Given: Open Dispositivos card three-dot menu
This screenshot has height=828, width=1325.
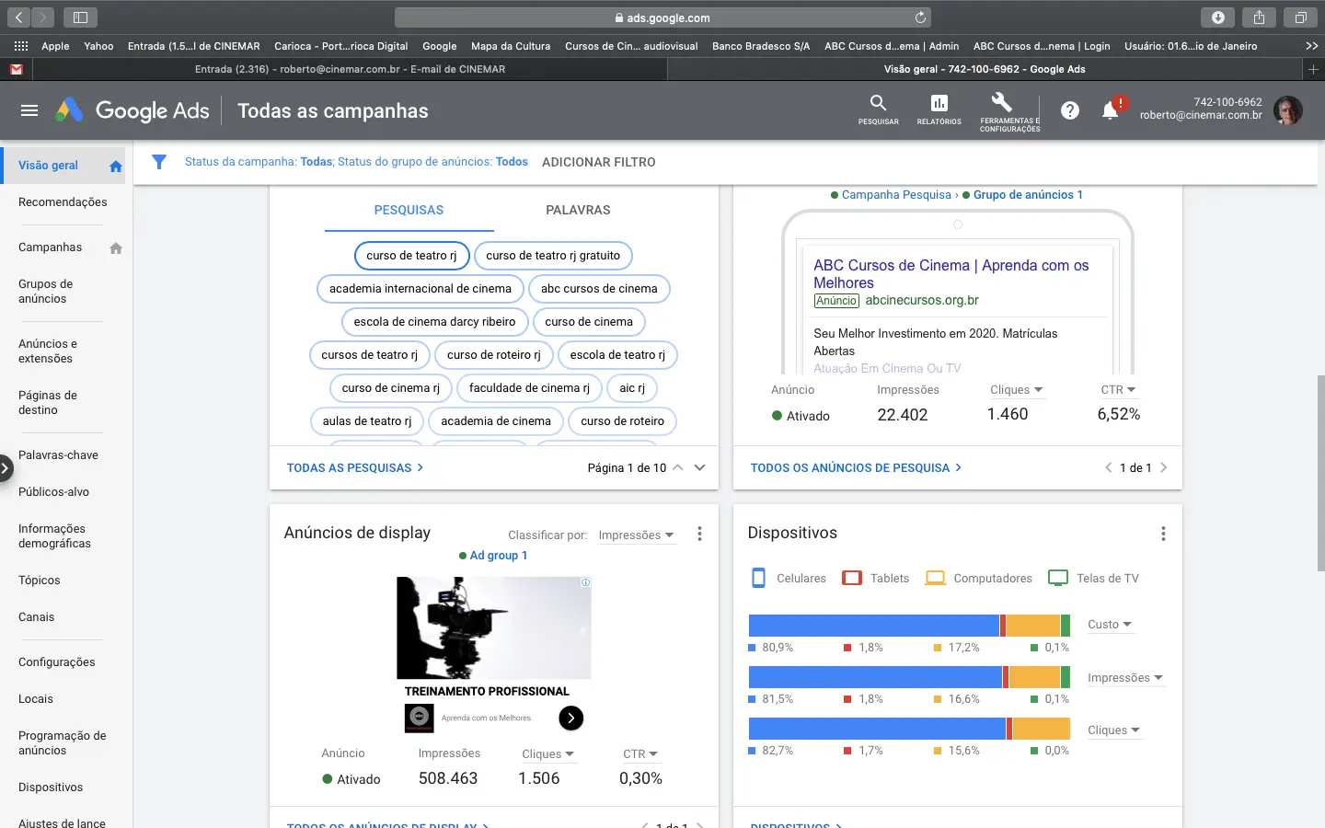Looking at the screenshot, I should 1163,534.
